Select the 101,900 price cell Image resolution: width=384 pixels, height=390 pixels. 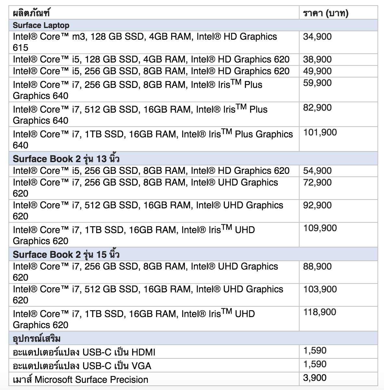320,132
